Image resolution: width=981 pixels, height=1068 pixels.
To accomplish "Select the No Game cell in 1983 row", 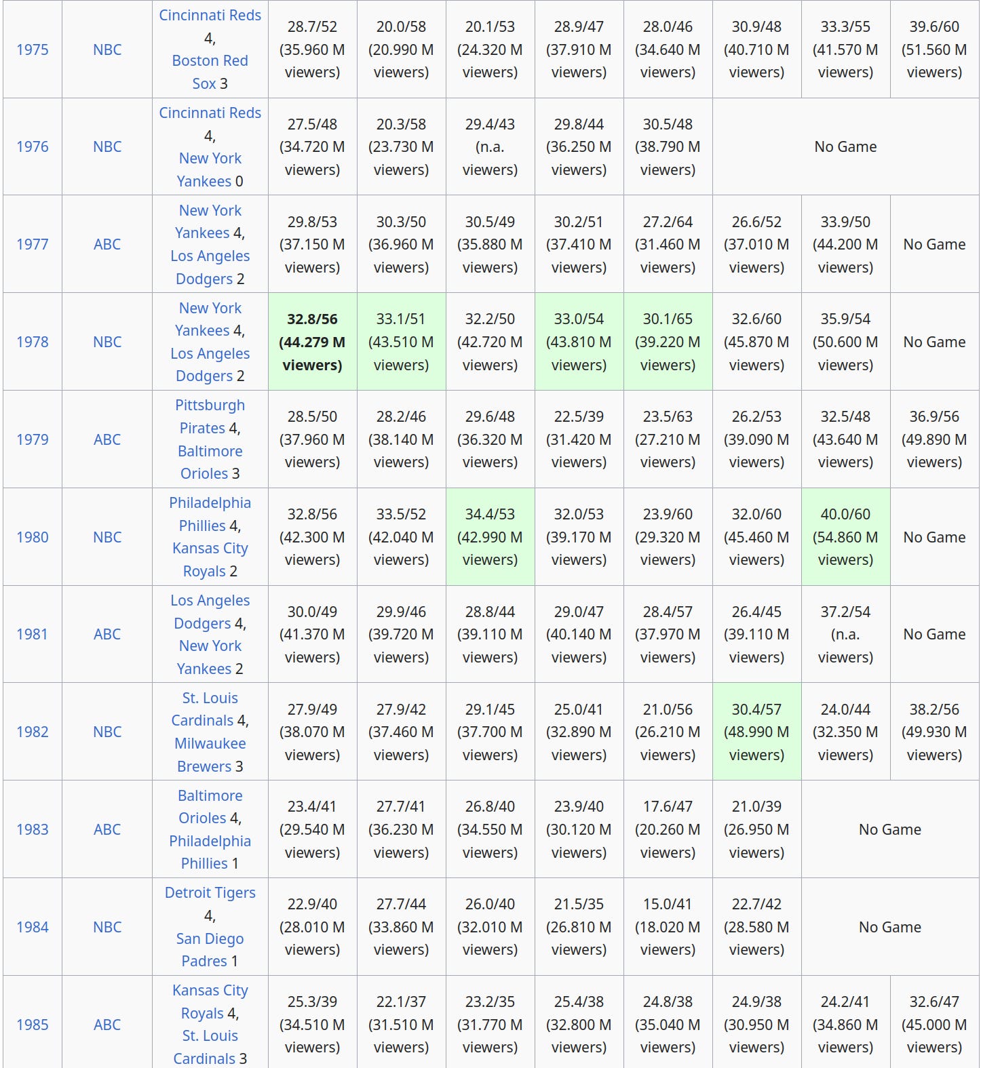I will coord(890,829).
